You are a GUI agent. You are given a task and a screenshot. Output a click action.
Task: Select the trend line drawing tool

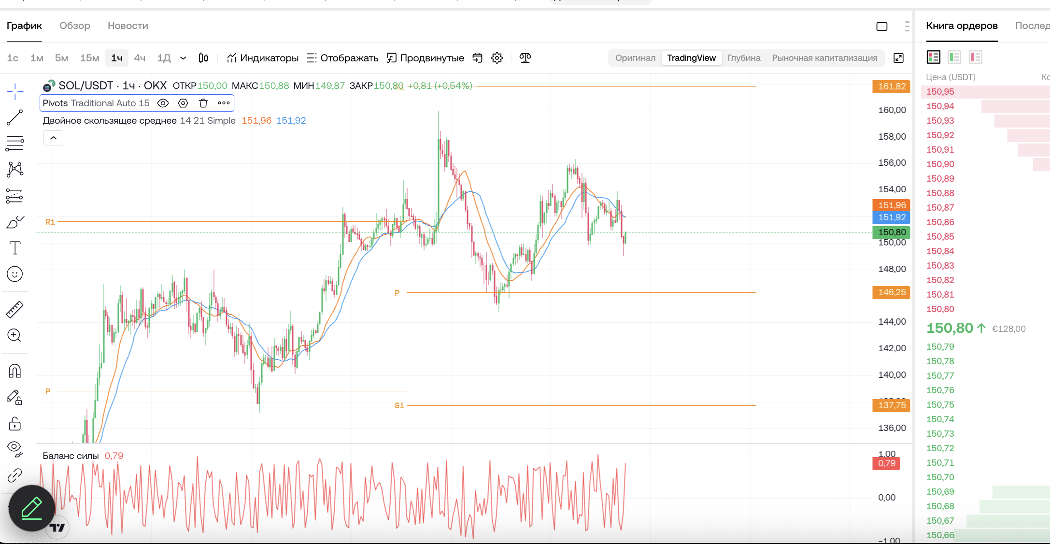tap(15, 117)
